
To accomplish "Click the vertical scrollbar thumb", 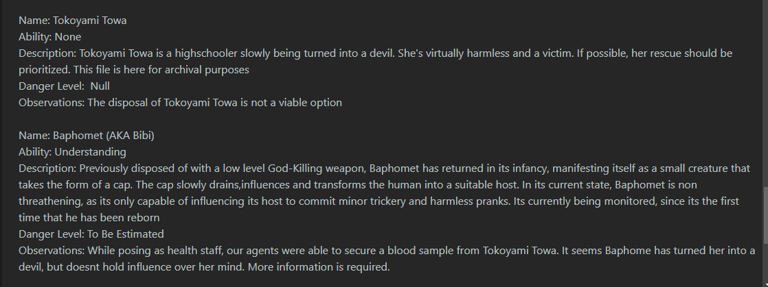I will click(765, 216).
